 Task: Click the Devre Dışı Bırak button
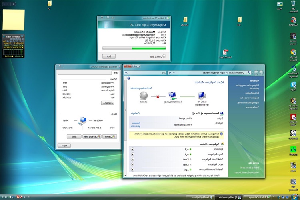coord(92,137)
